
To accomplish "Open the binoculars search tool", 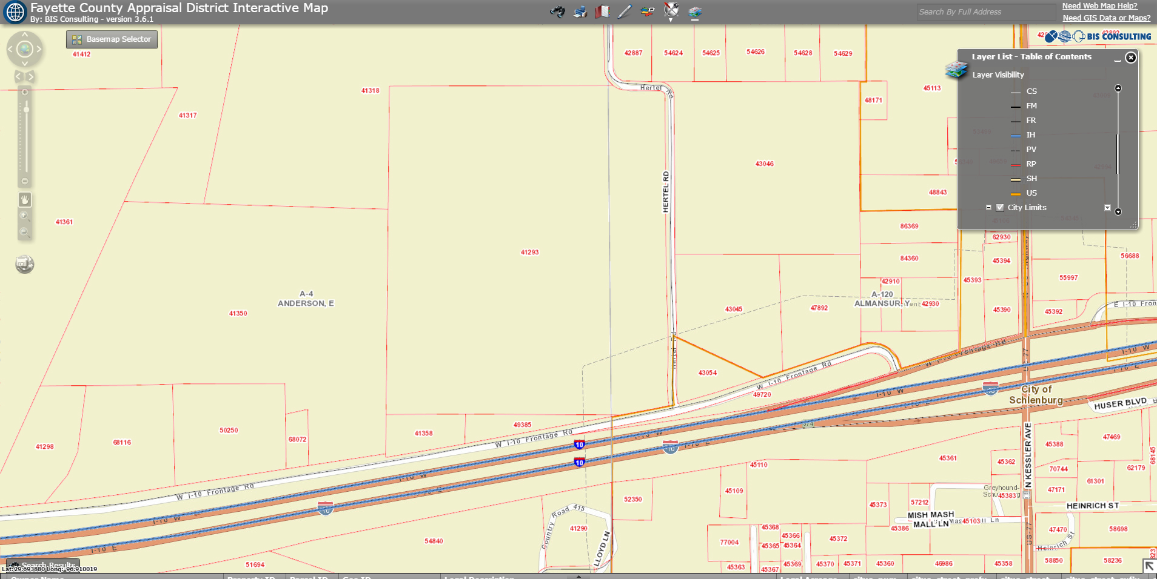I will [557, 12].
